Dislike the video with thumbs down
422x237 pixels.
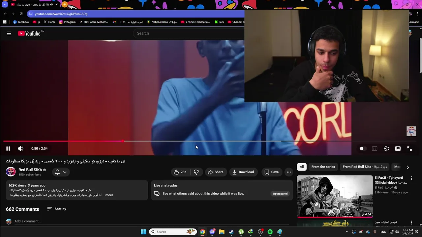196,172
